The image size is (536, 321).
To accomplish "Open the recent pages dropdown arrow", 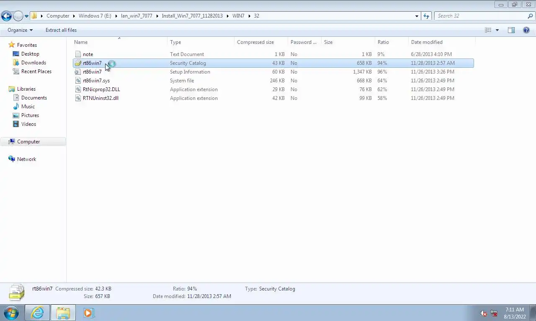I will 26,16.
